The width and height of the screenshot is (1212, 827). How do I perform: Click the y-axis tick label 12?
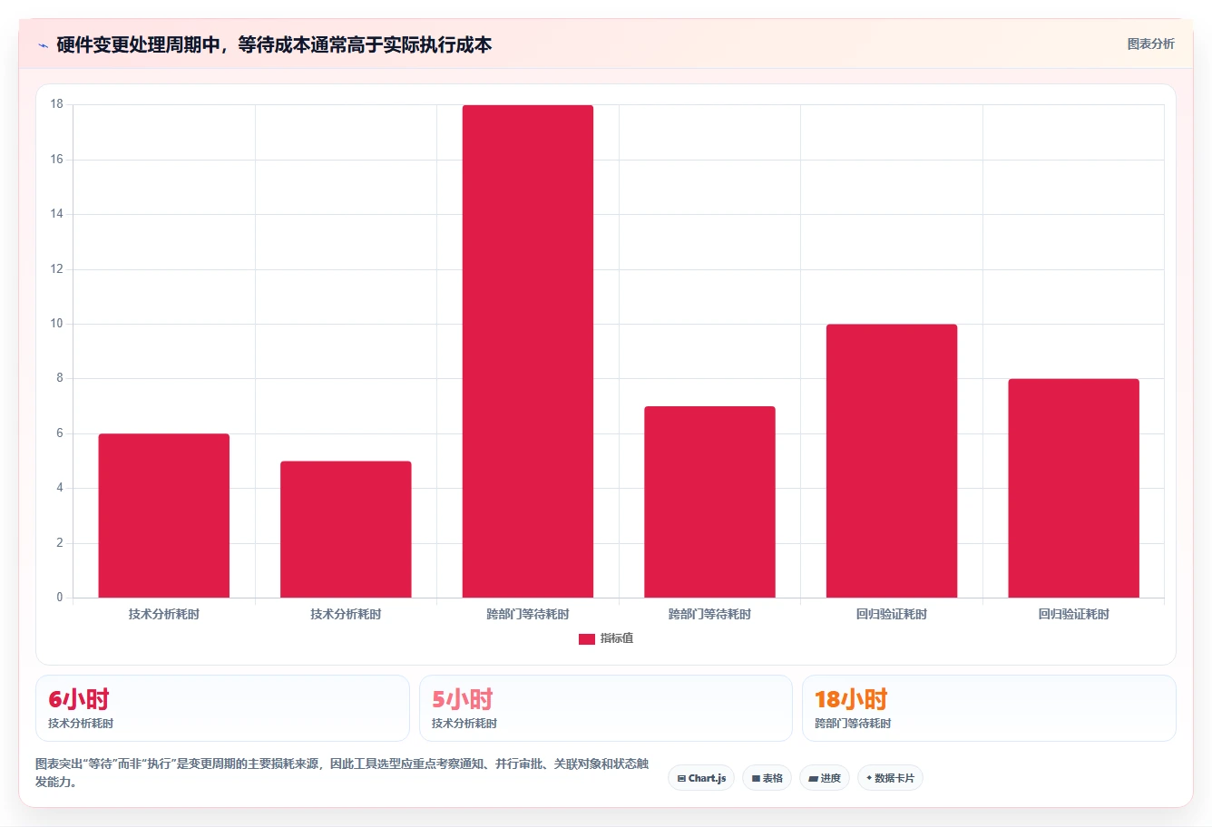tap(57, 269)
